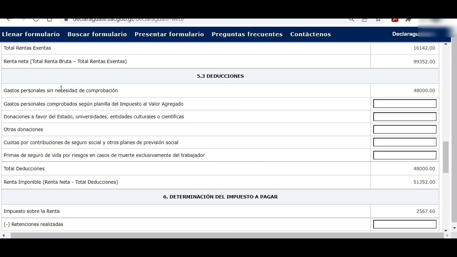This screenshot has width=457, height=257.
Task: Click the Primas de seguro de vida field
Action: coord(405,155)
